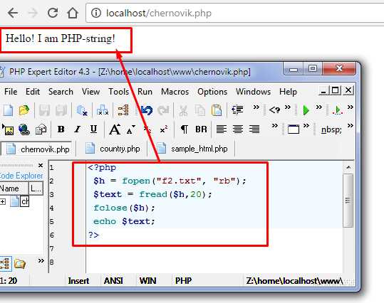The width and height of the screenshot is (384, 303).
Task: Open the Options menu
Action: 212,92
